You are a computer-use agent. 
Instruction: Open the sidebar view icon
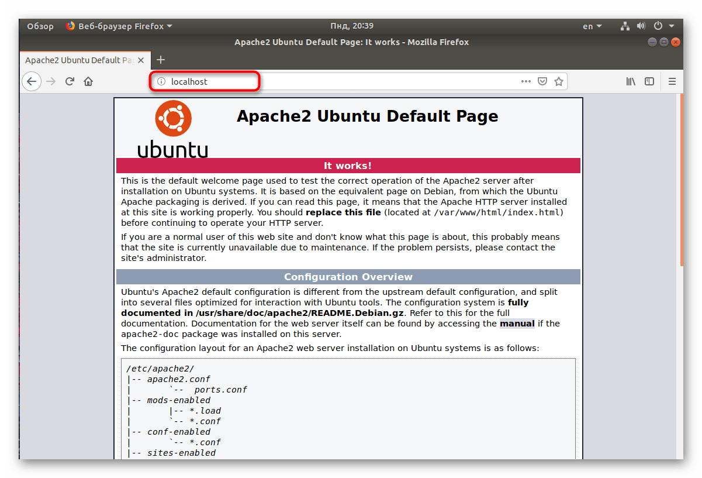pyautogui.click(x=649, y=81)
